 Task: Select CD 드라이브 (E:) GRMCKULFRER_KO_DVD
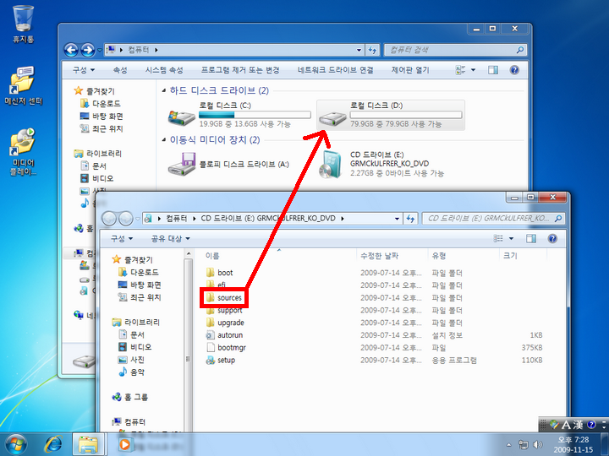coord(382,164)
